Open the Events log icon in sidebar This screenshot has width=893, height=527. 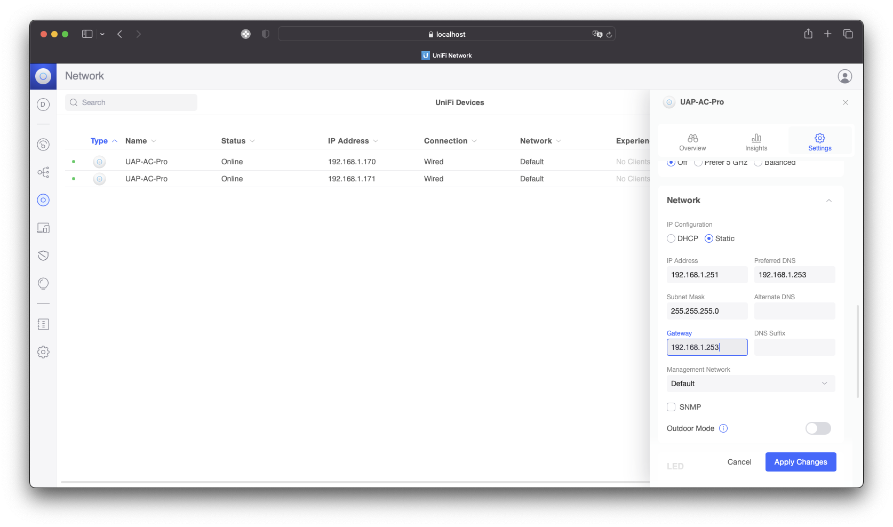43,324
